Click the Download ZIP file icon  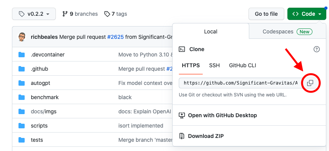(181, 136)
